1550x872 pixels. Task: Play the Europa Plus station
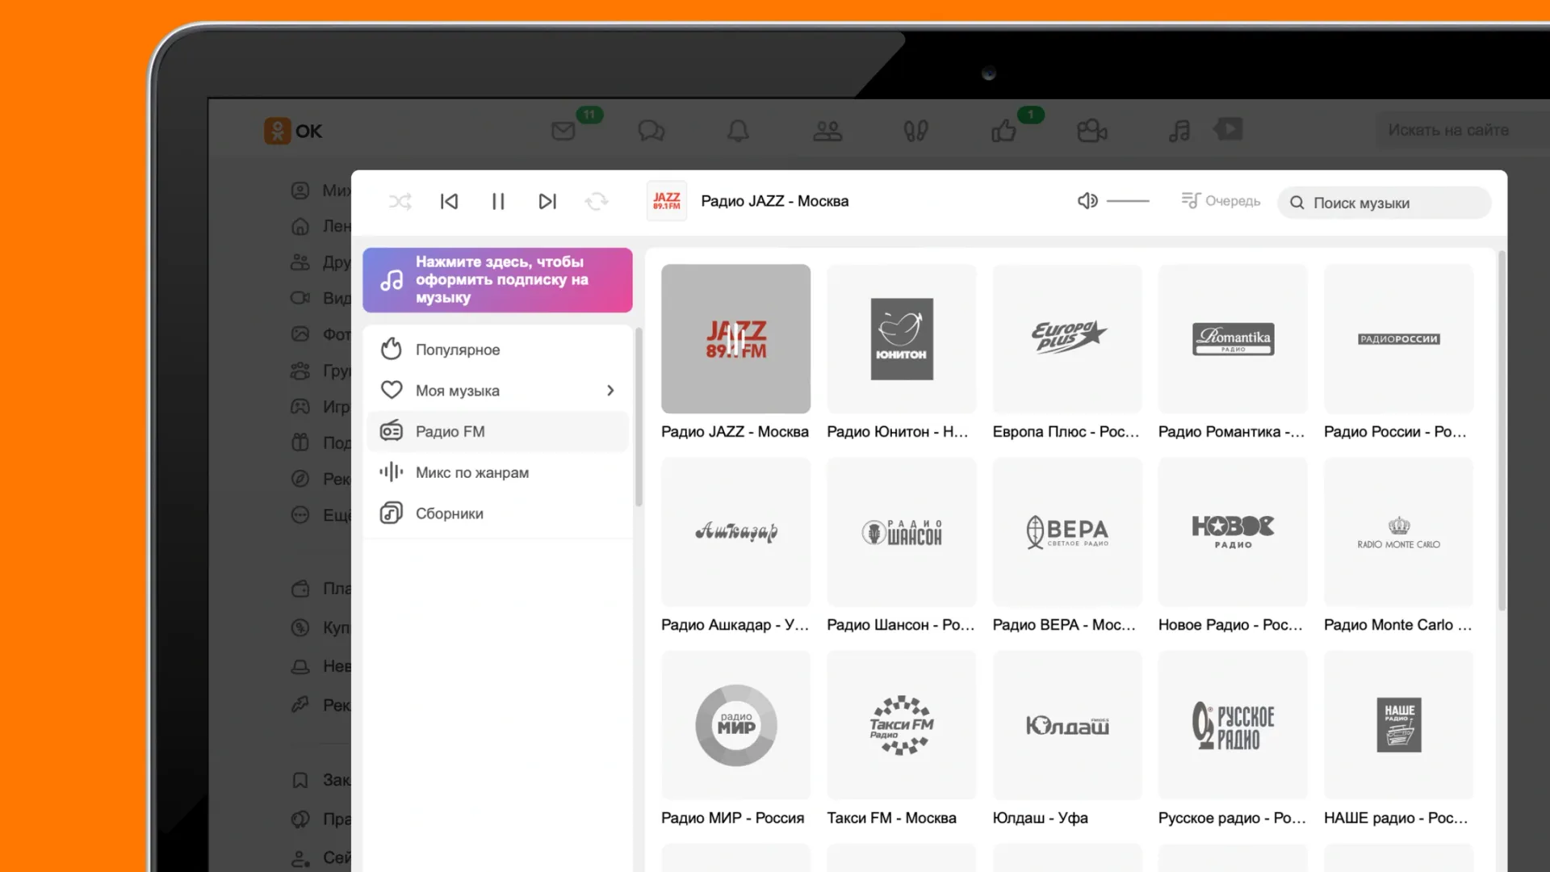(1067, 339)
